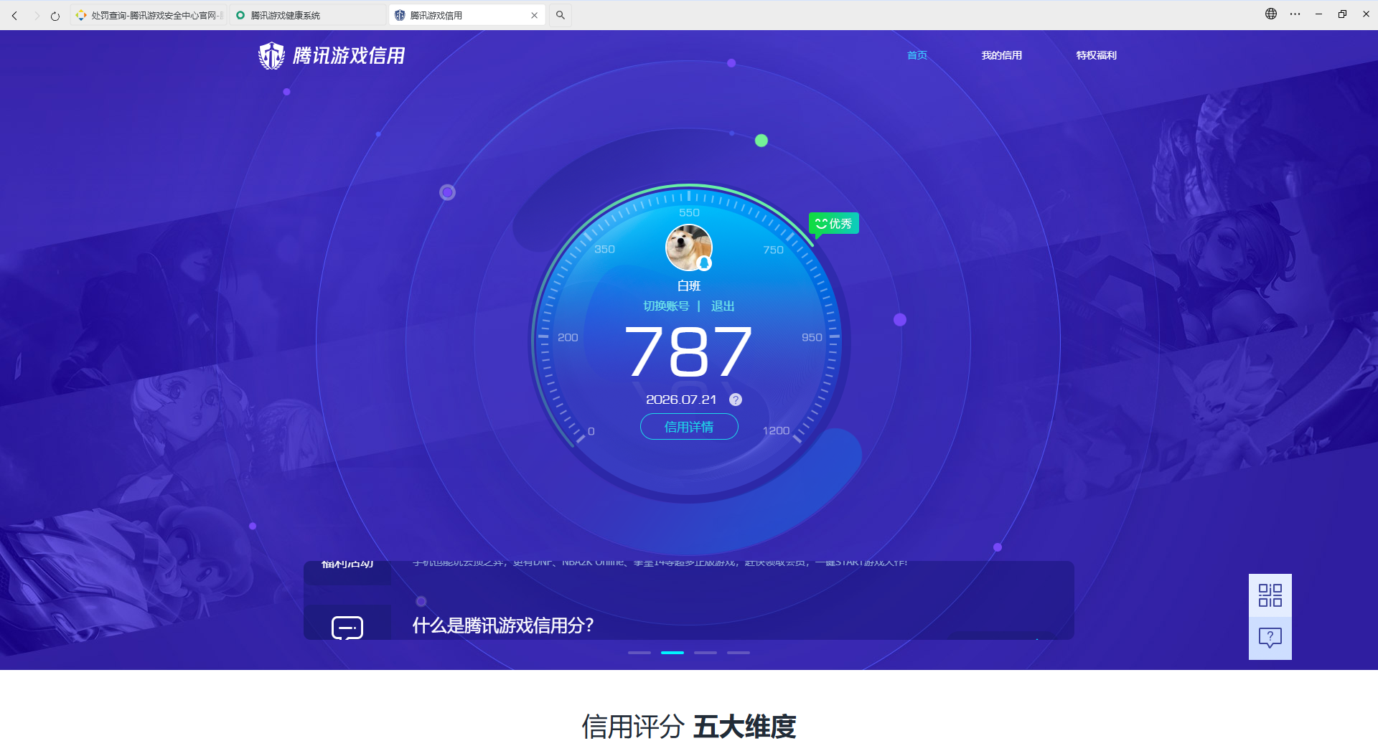
Task: Click the date 2026.07.21
Action: click(681, 400)
